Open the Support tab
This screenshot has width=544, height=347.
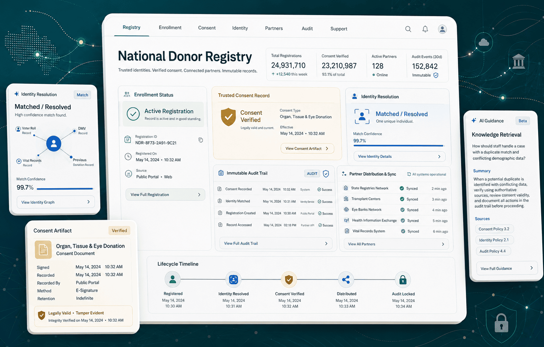(339, 29)
